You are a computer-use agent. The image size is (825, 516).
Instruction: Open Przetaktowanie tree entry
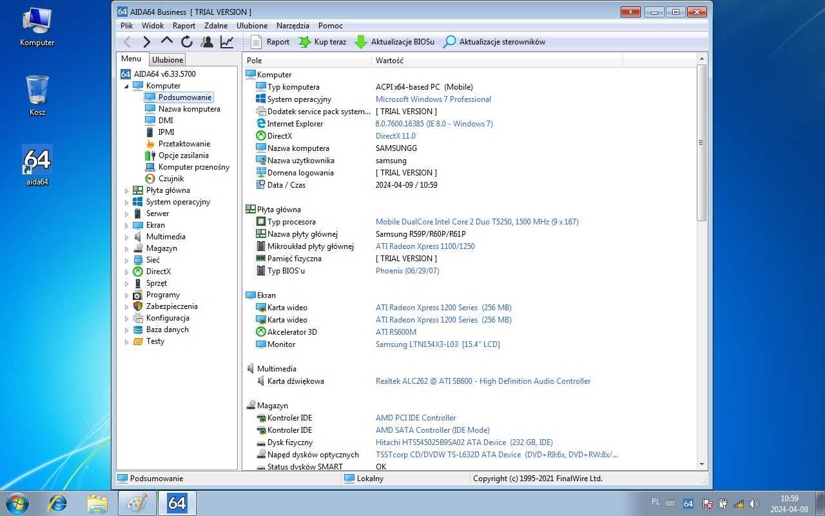pyautogui.click(x=184, y=144)
